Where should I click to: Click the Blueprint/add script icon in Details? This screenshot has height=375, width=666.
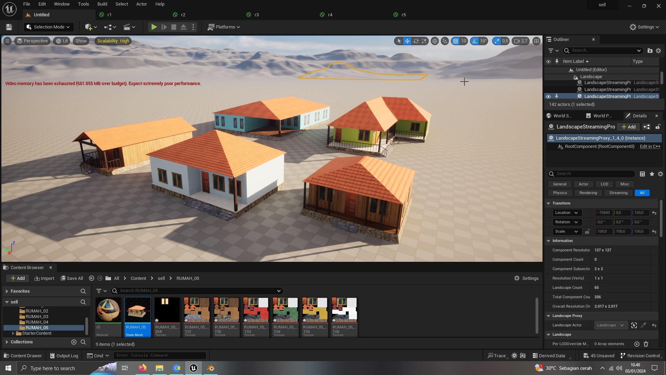coord(647,127)
